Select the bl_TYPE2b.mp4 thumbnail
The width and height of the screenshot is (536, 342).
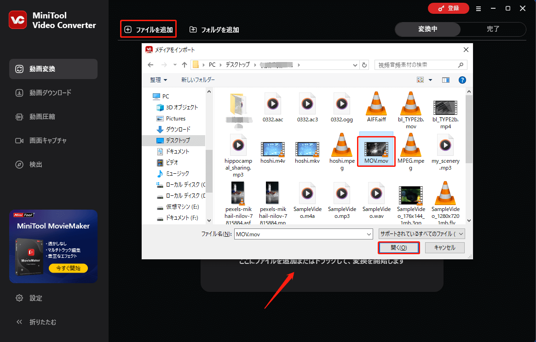click(445, 108)
